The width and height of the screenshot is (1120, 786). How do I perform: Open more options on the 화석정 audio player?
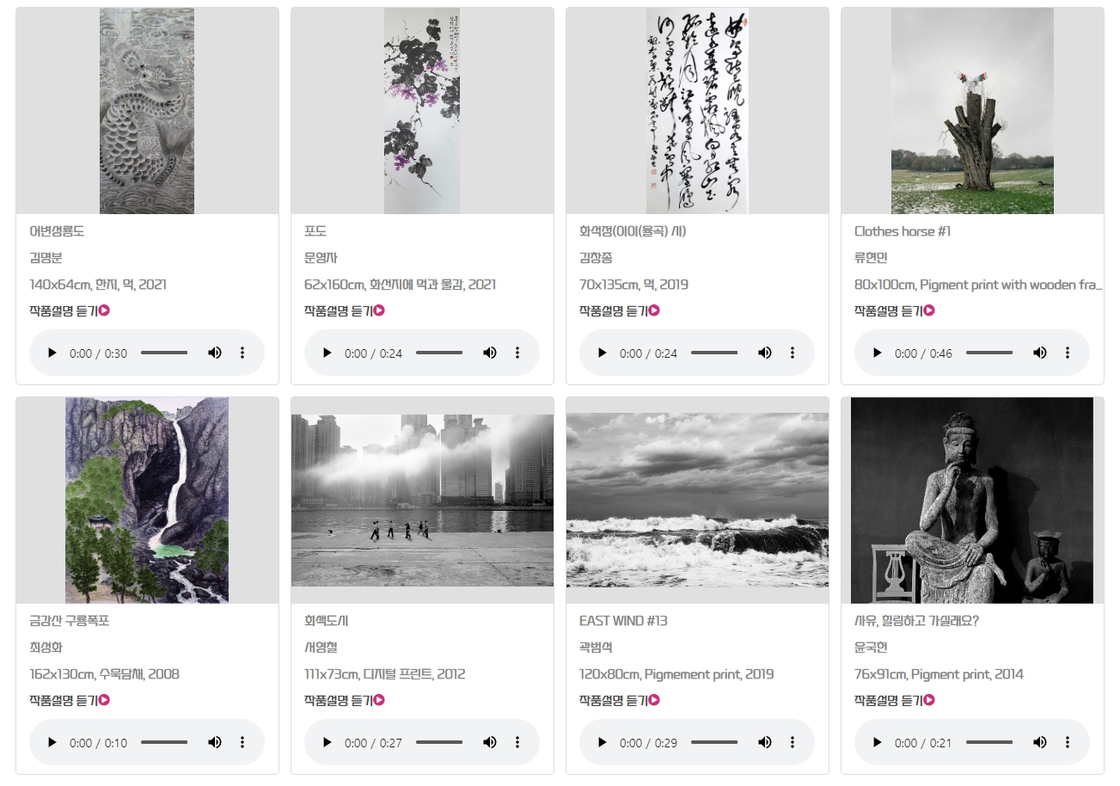tap(793, 353)
